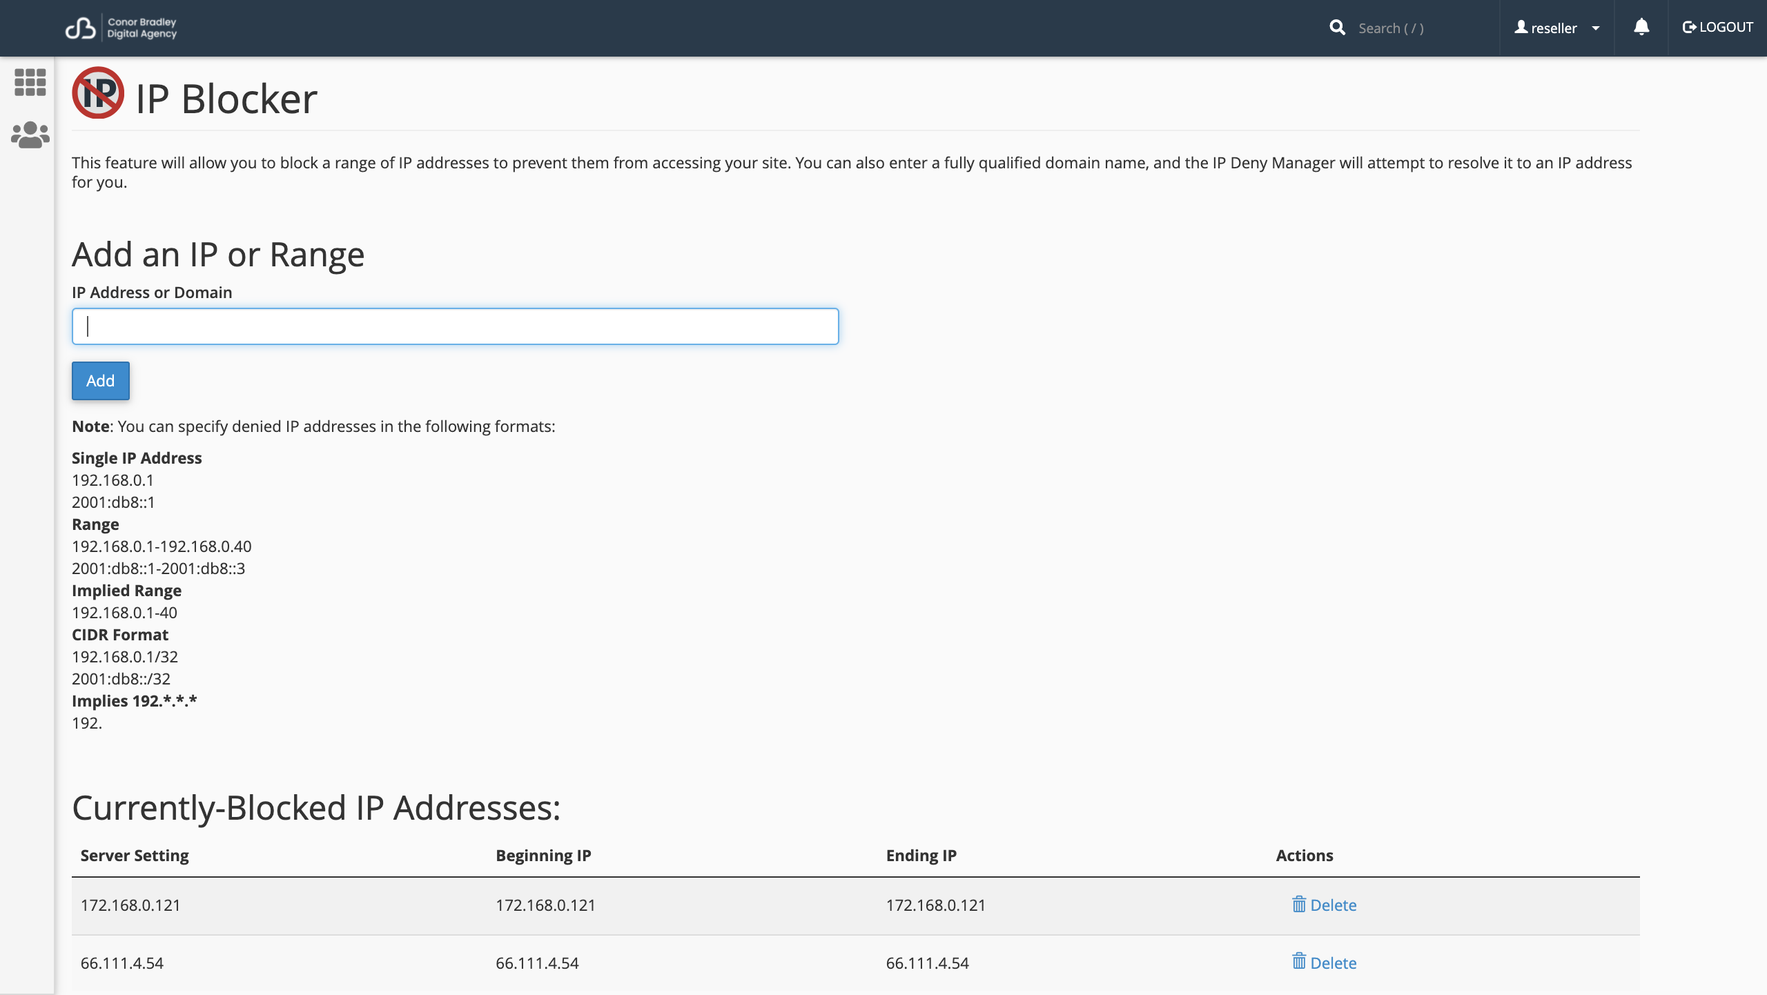
Task: Click Ending IP cell 66.111.4.54
Action: click(x=928, y=963)
